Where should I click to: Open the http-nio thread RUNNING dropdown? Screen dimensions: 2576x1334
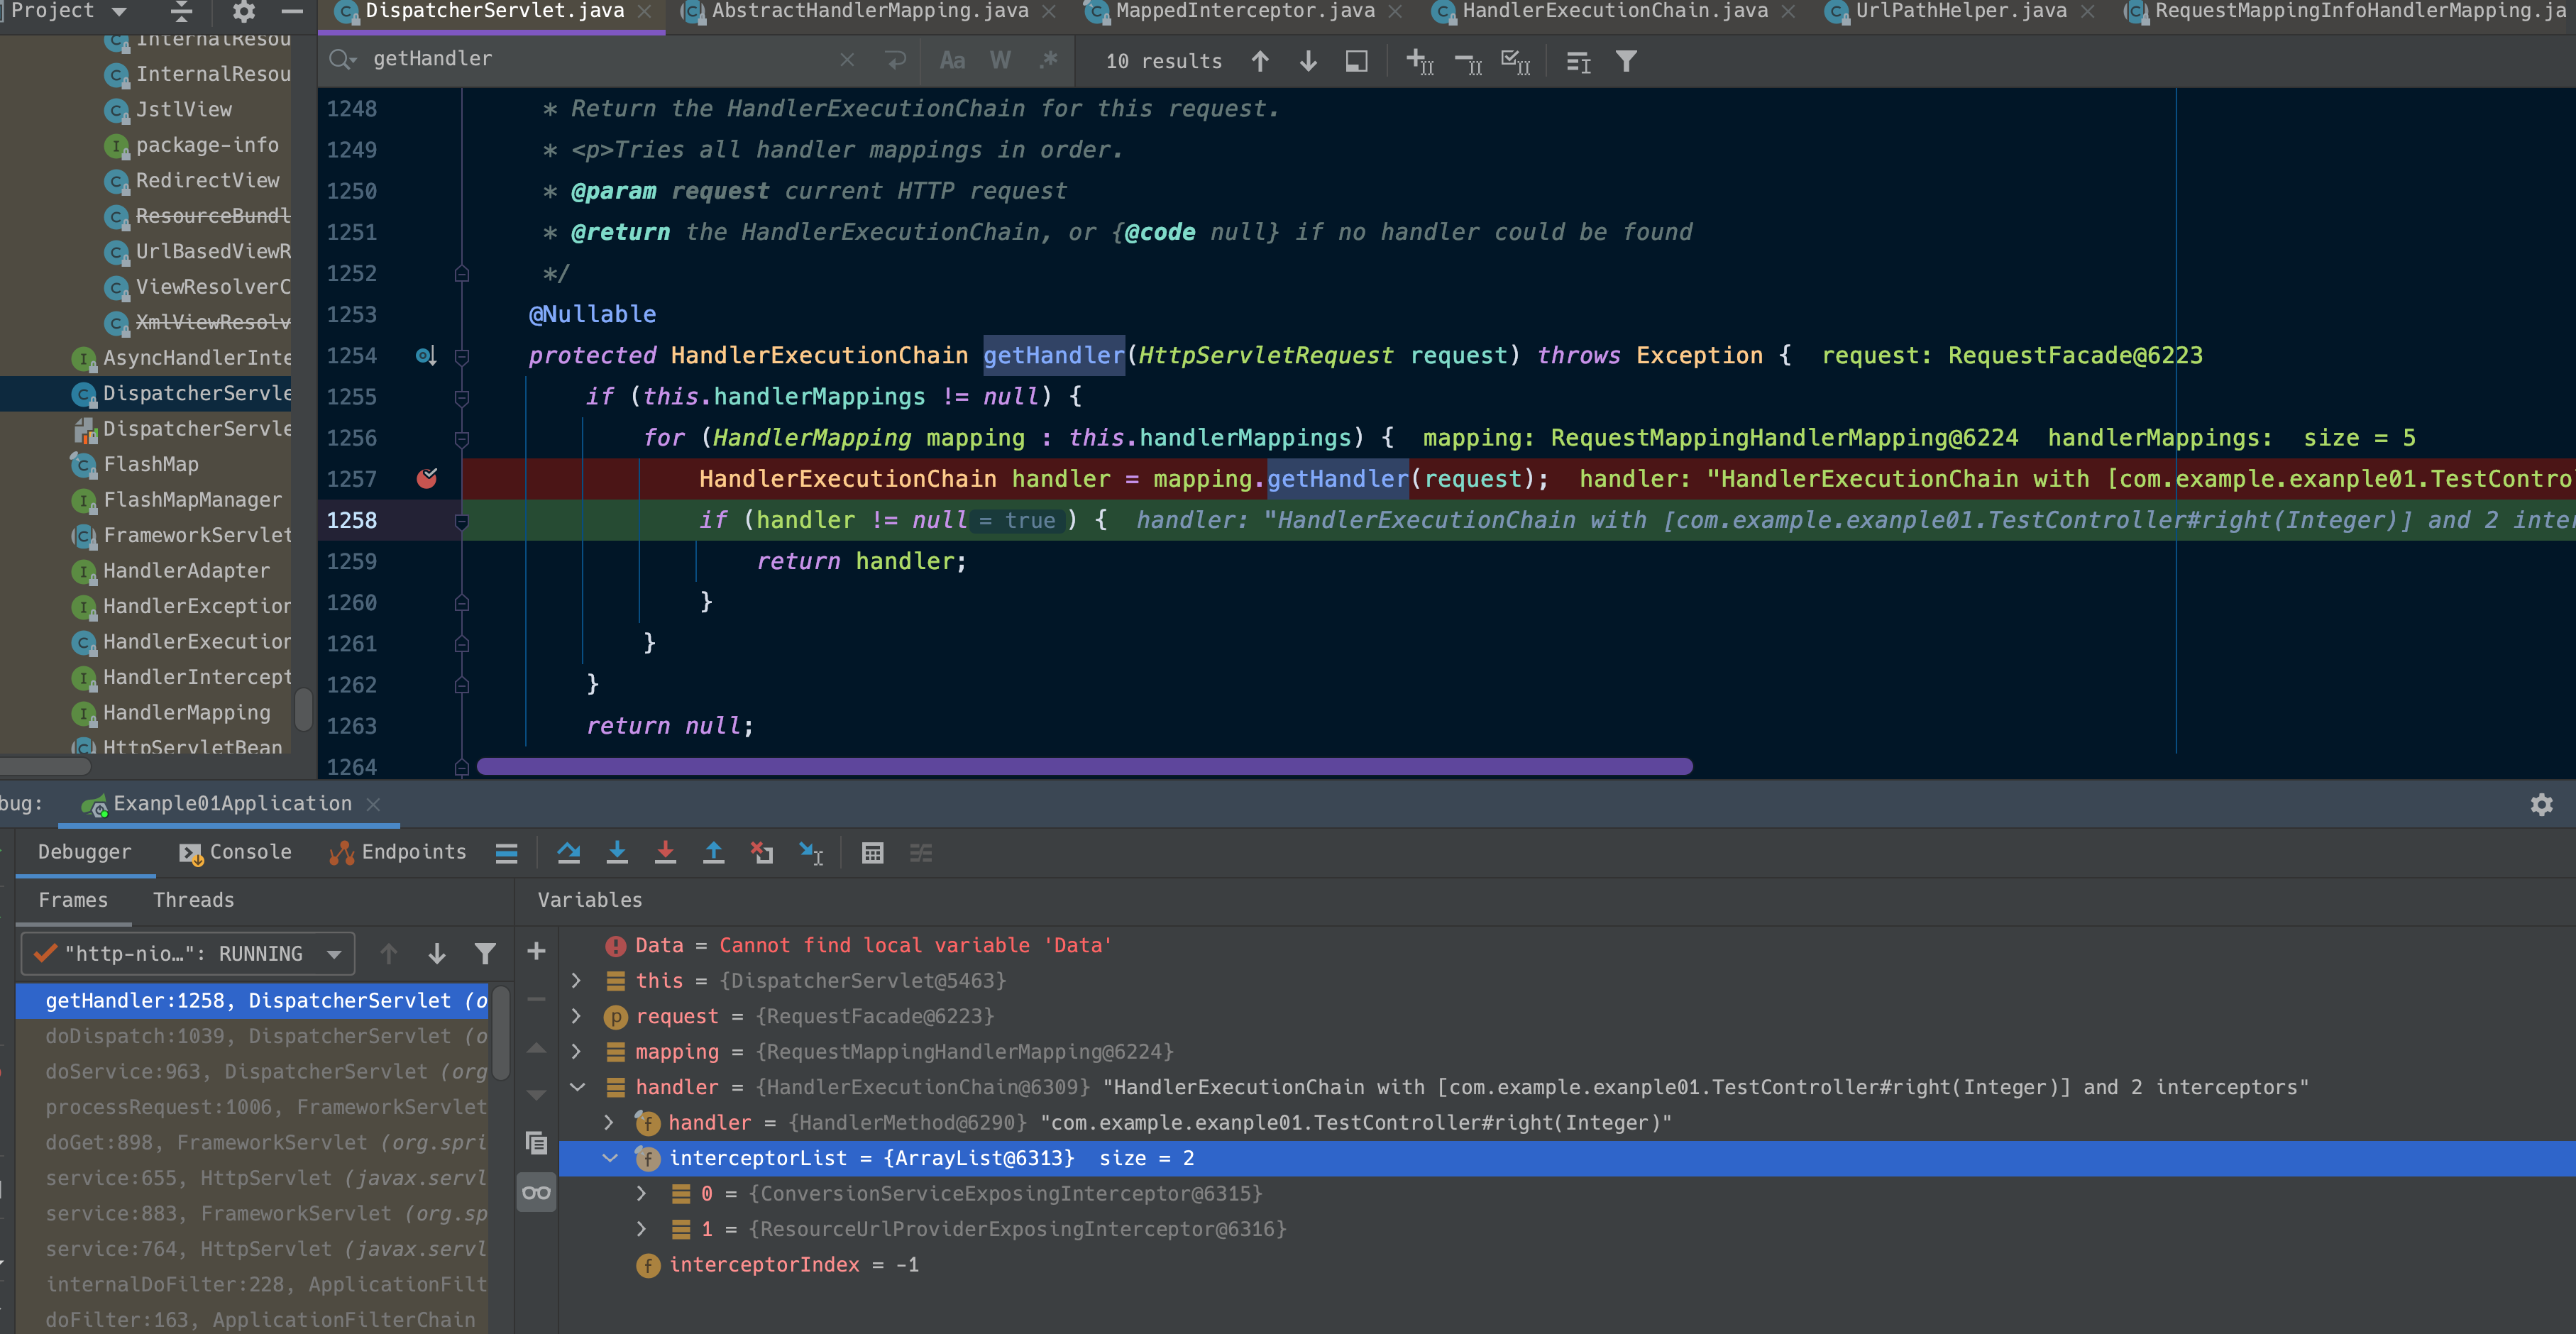(x=188, y=954)
